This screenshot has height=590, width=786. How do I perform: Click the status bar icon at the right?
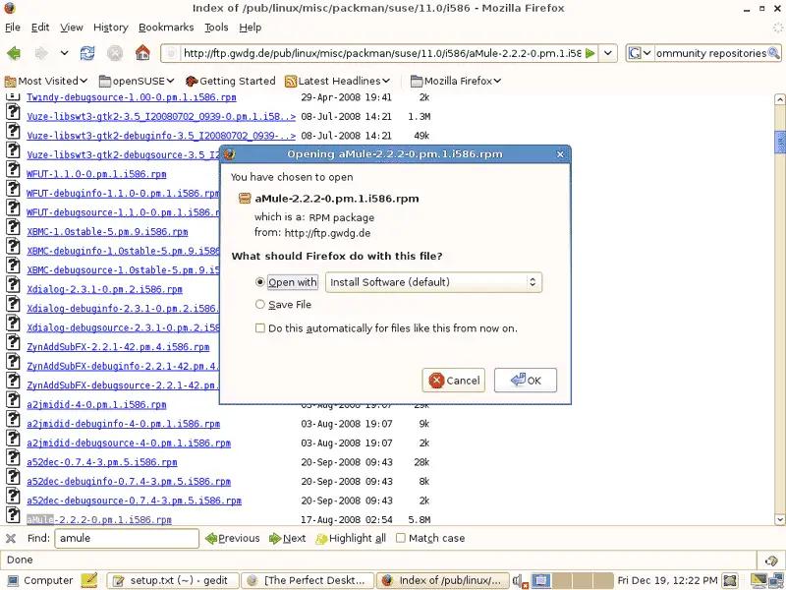click(x=771, y=560)
